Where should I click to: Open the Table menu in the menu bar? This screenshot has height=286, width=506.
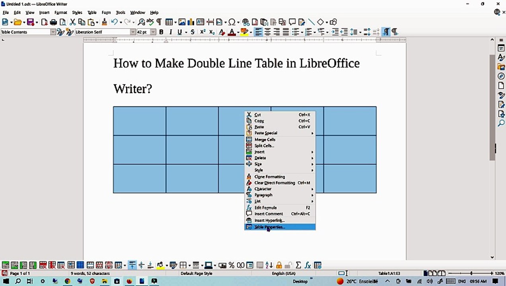click(92, 12)
